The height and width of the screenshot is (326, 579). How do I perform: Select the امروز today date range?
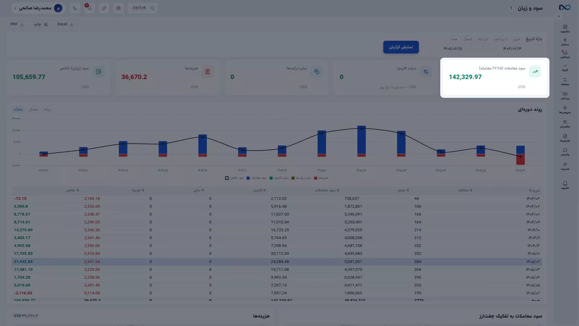[x=516, y=39]
